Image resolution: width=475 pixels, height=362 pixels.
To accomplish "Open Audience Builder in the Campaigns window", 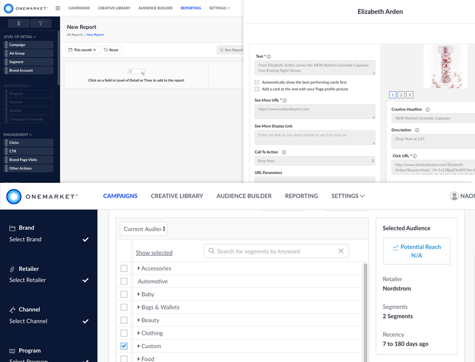I will (x=244, y=196).
